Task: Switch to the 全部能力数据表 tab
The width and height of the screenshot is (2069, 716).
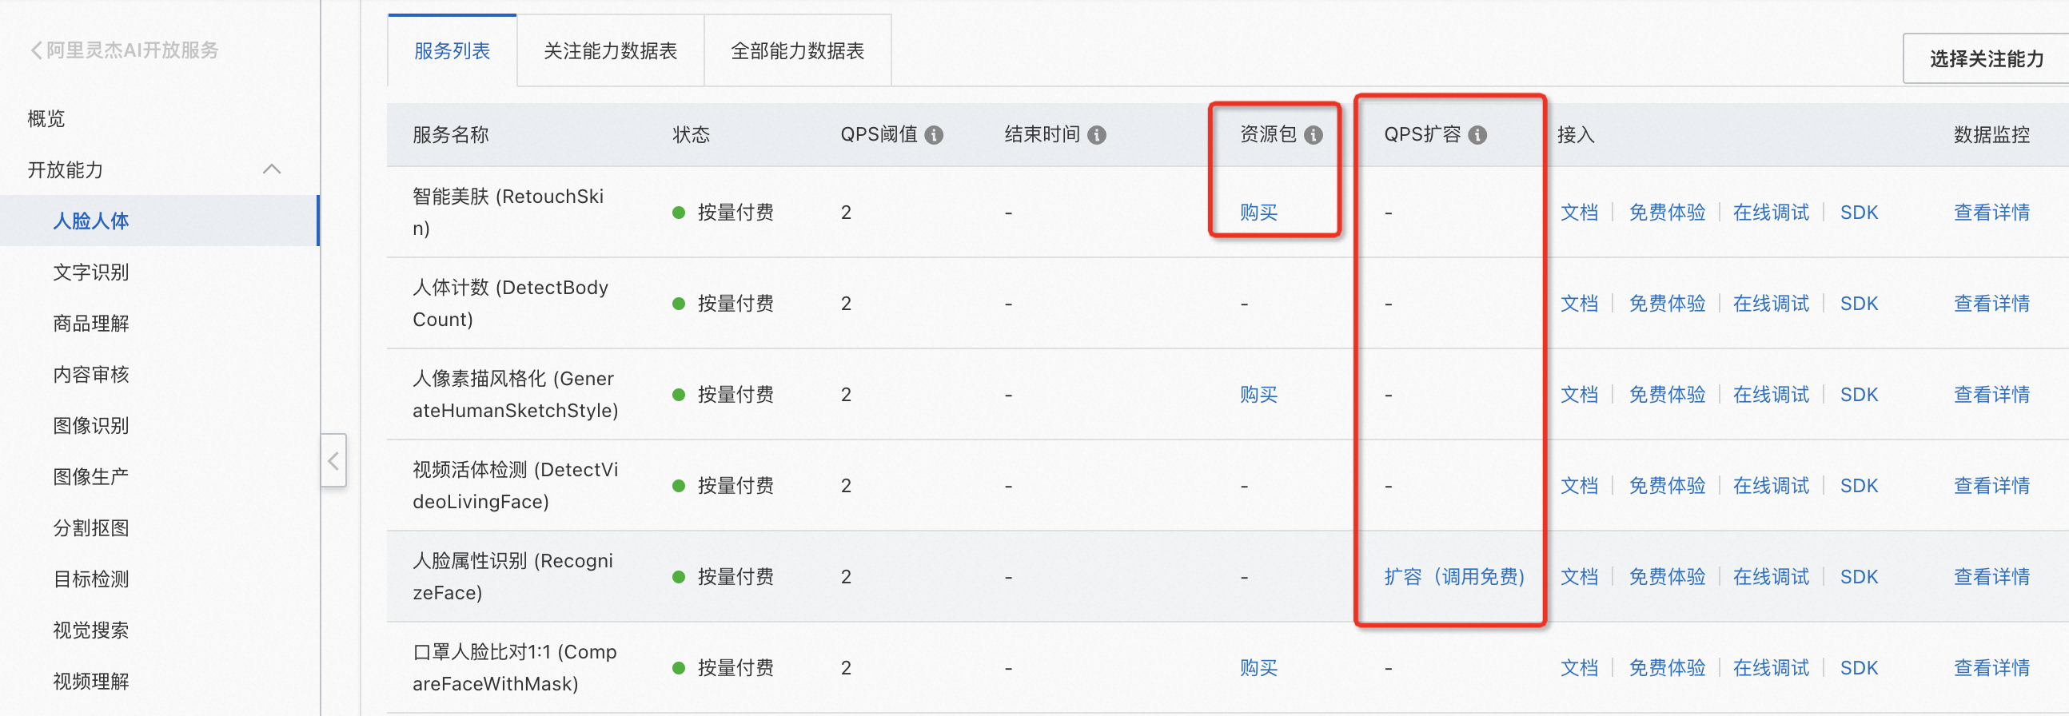Action: point(797,51)
